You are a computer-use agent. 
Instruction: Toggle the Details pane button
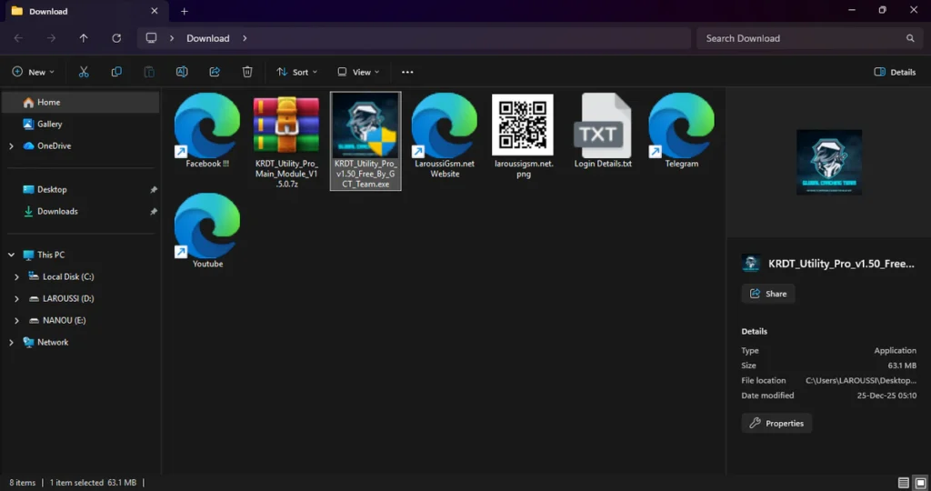895,72
